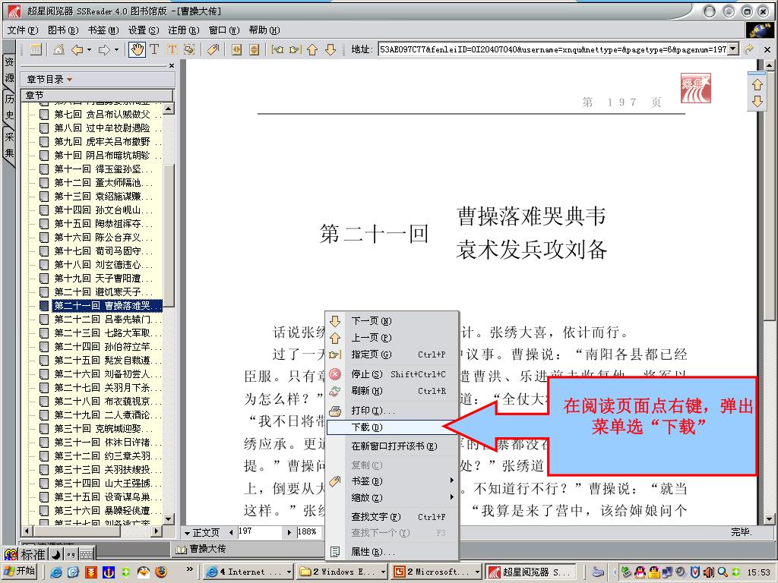
Task: Select 在新窗口打开该书(E) menu entry
Action: point(391,446)
